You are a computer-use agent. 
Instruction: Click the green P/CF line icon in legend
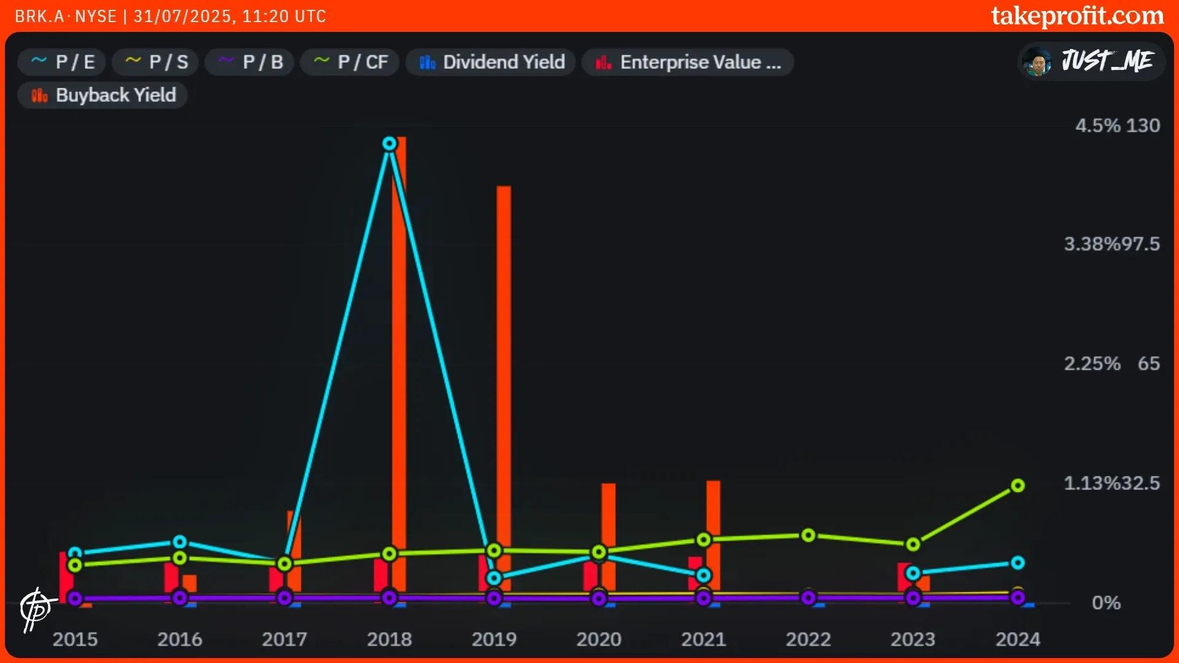coord(321,61)
